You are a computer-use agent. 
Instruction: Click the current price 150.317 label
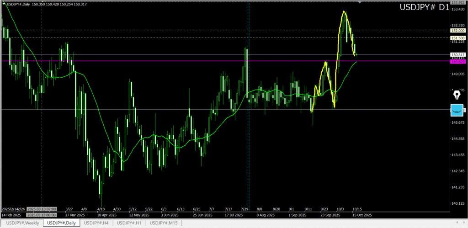(x=458, y=54)
